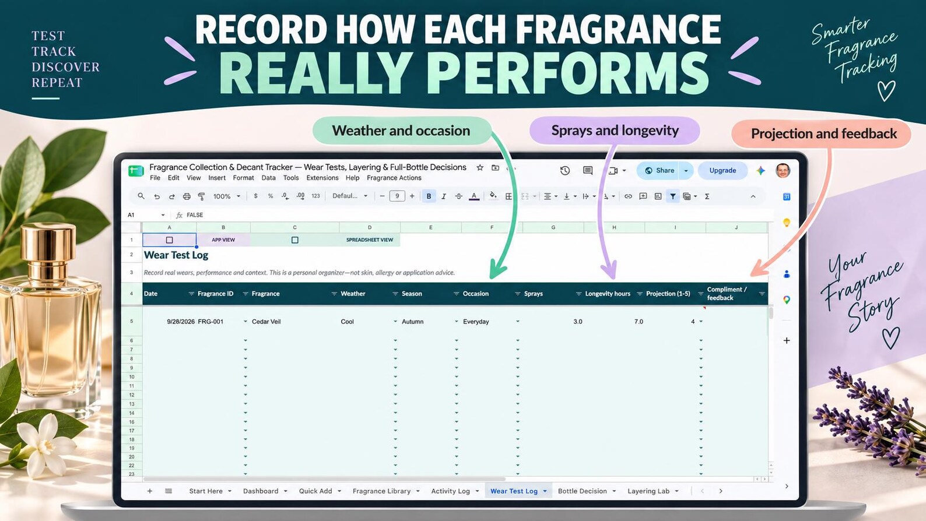Screen dimensions: 926x521
Task: Open the Name Box dropdown arrow
Action: coord(163,215)
